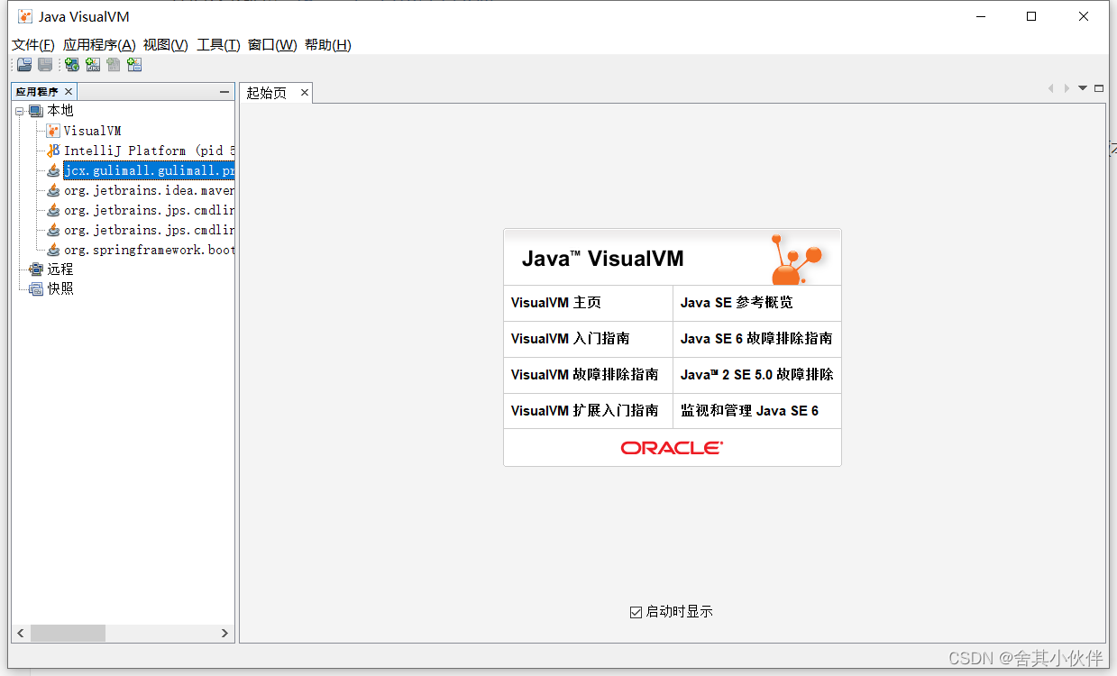The width and height of the screenshot is (1117, 676).
Task: Click the VisualVM application icon in tree
Action: 53,131
